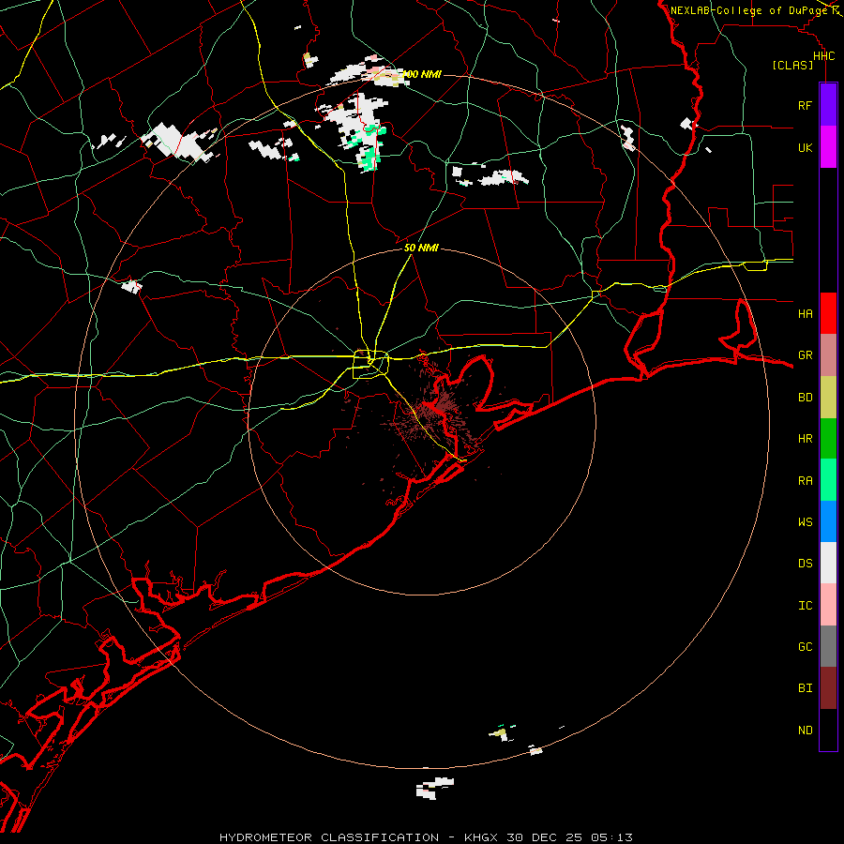The image size is (844, 844).
Task: Click the WS legend label
Action: [x=805, y=521]
